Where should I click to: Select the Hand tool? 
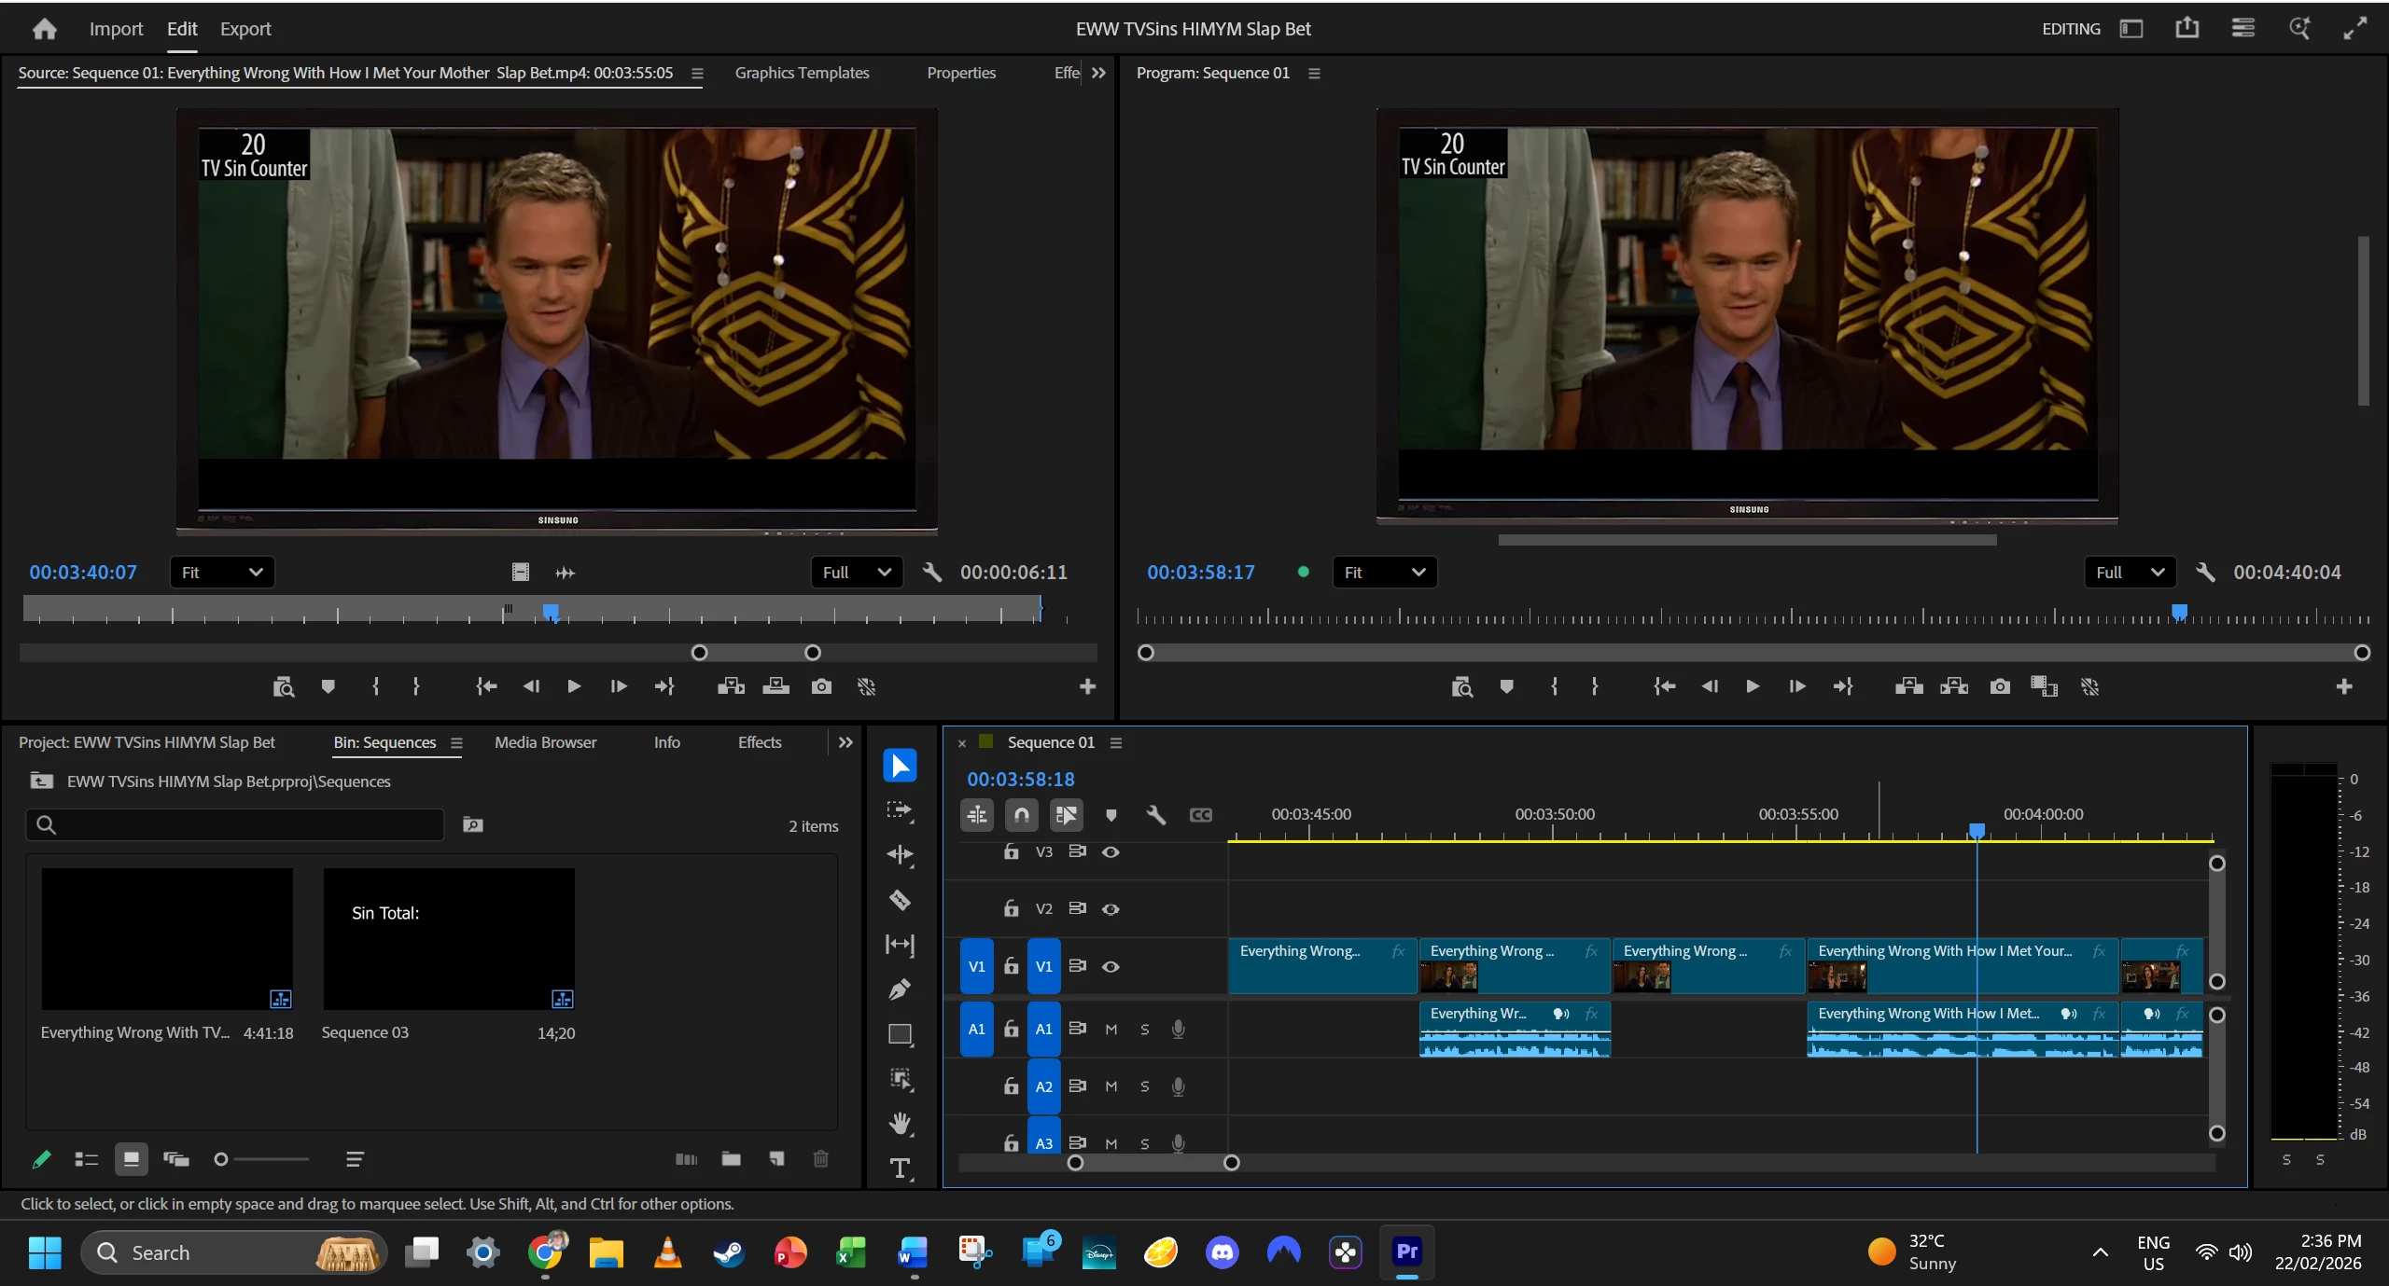(900, 1124)
